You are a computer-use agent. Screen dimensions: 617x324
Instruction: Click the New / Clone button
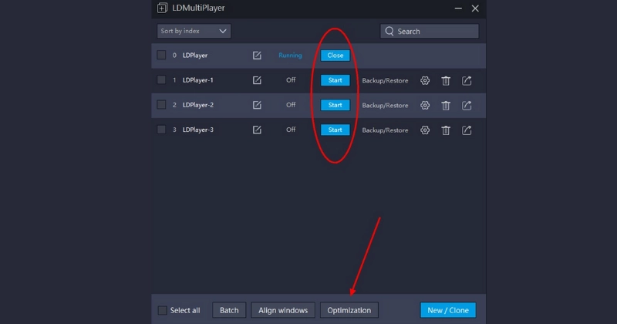pyautogui.click(x=448, y=310)
